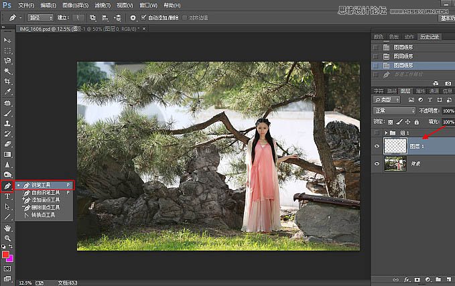This screenshot has width=455, height=286.
Task: Select the Eyedropper tool
Action: 7,92
